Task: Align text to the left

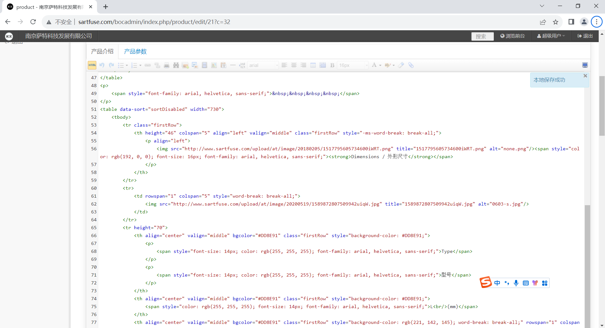Action: click(284, 65)
